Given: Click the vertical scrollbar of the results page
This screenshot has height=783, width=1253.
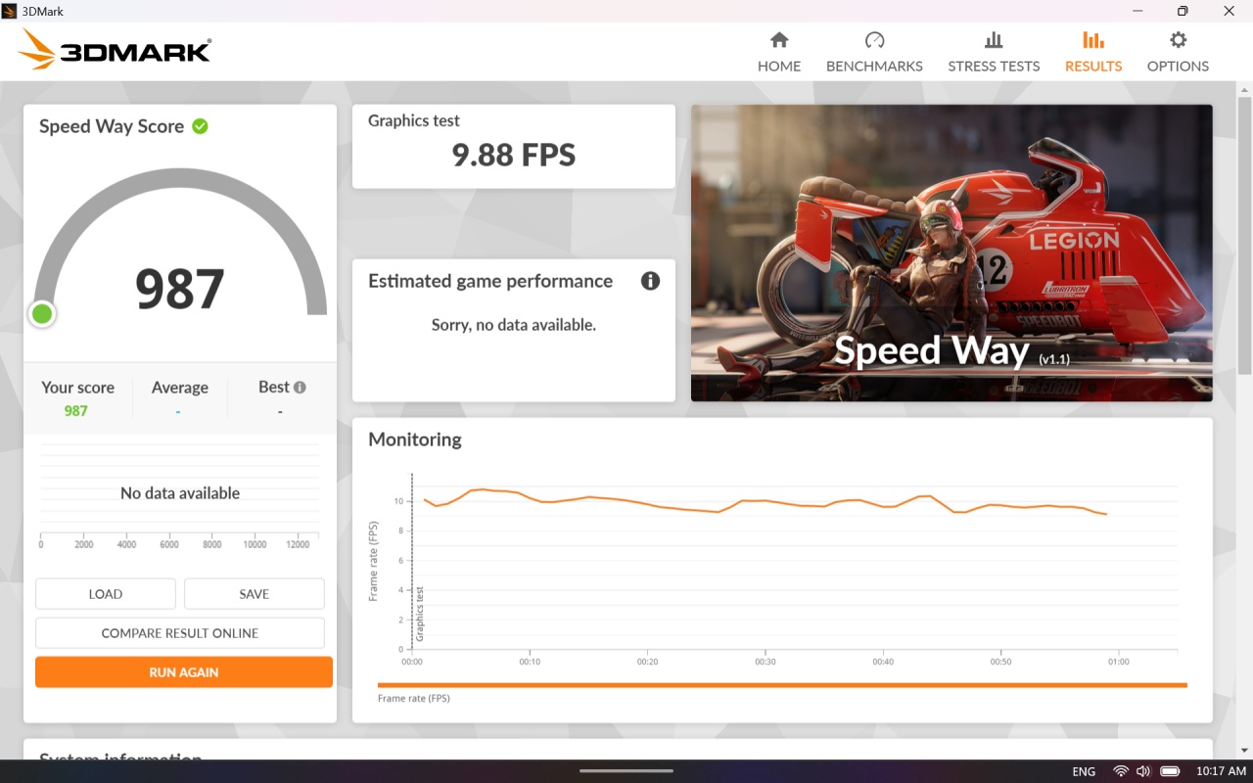Looking at the screenshot, I should click(1244, 235).
